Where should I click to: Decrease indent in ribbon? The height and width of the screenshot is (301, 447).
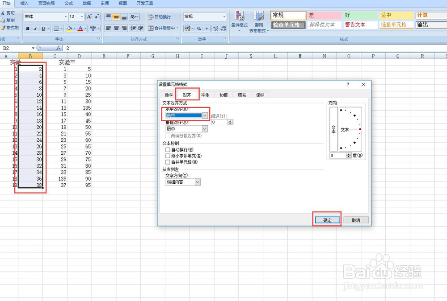coord(133,28)
